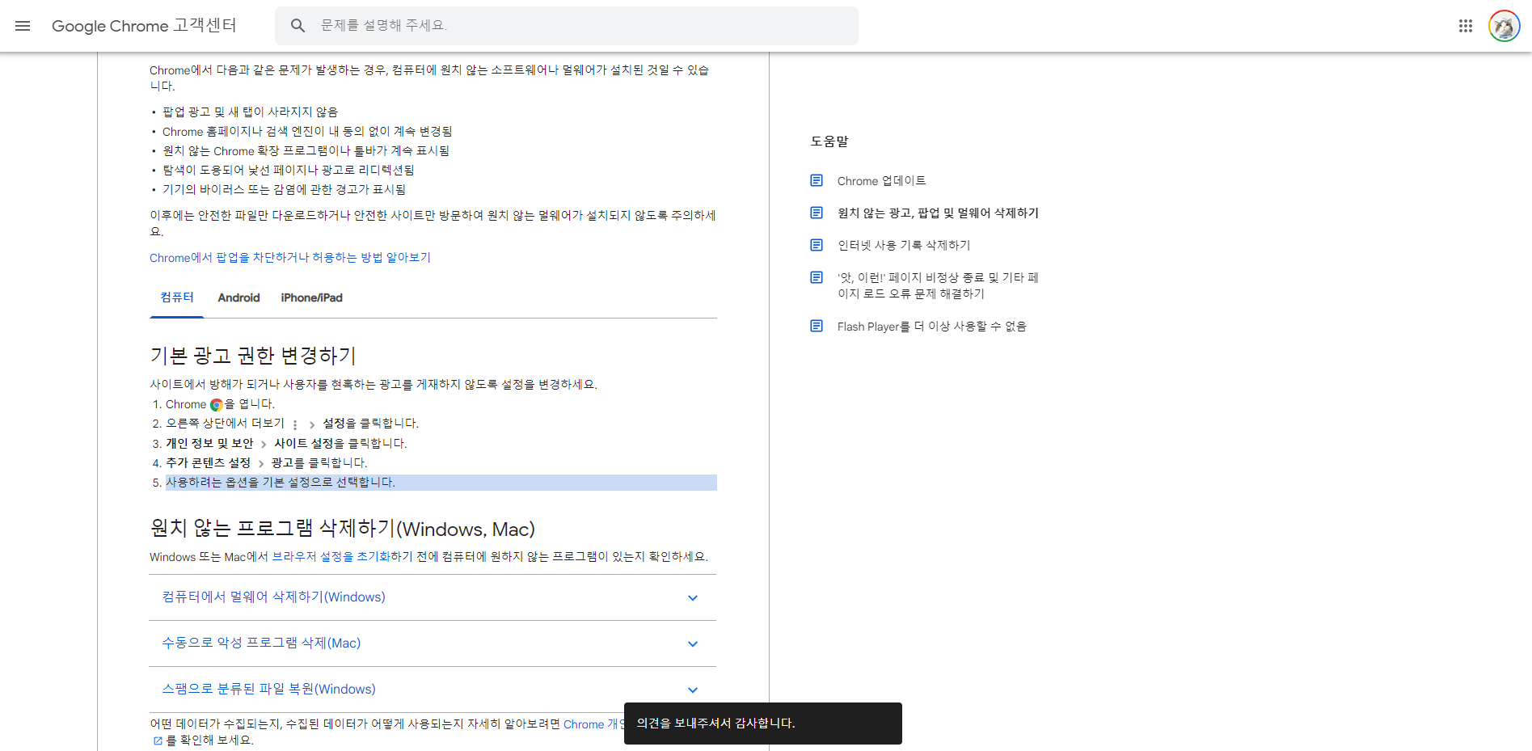This screenshot has height=751, width=1532.
Task: Switch to the iPhone/iPad tab
Action: [311, 297]
